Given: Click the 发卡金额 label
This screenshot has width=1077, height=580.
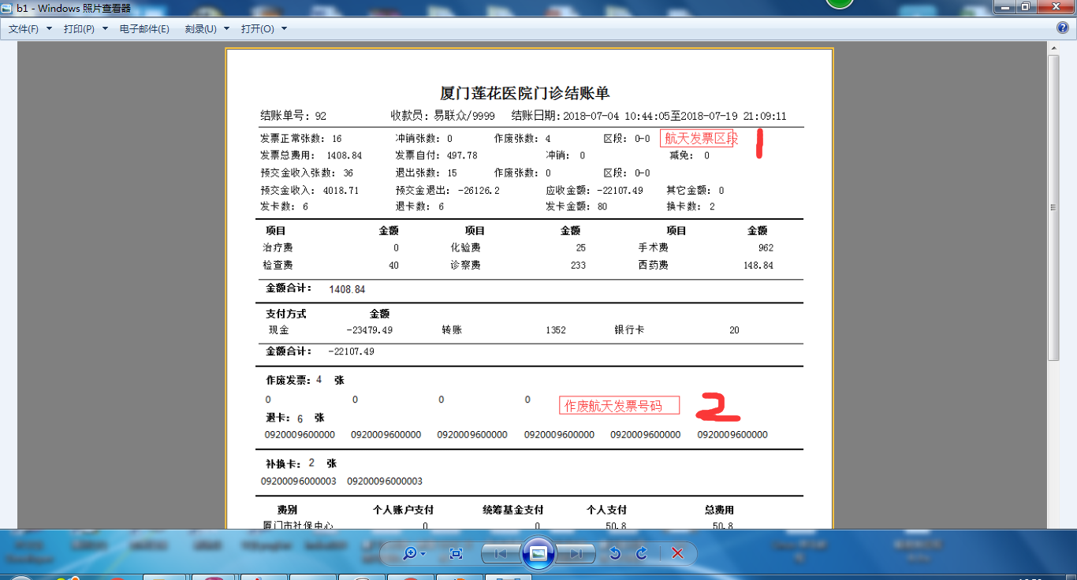Looking at the screenshot, I should [x=568, y=206].
